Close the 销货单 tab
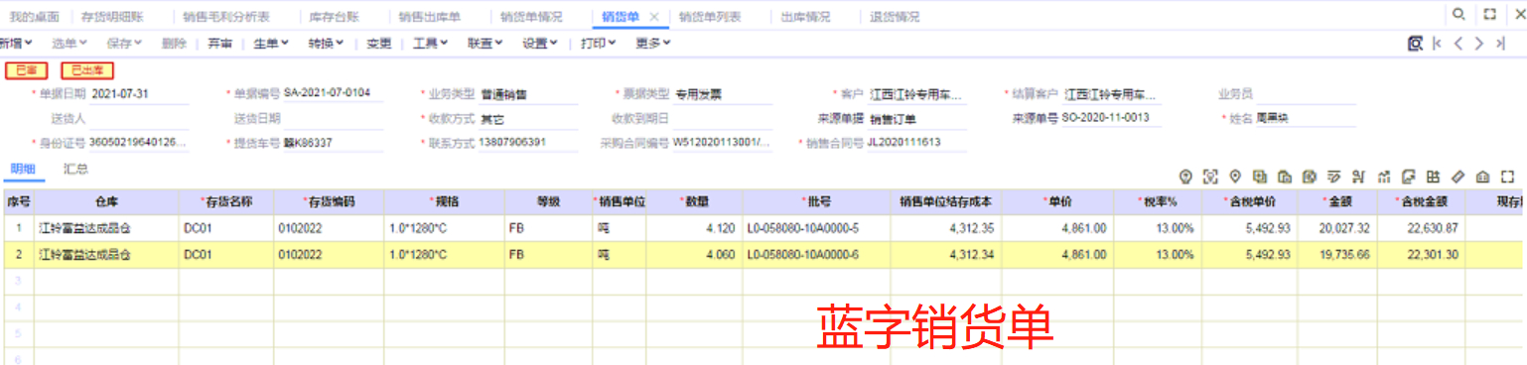 click(x=653, y=17)
